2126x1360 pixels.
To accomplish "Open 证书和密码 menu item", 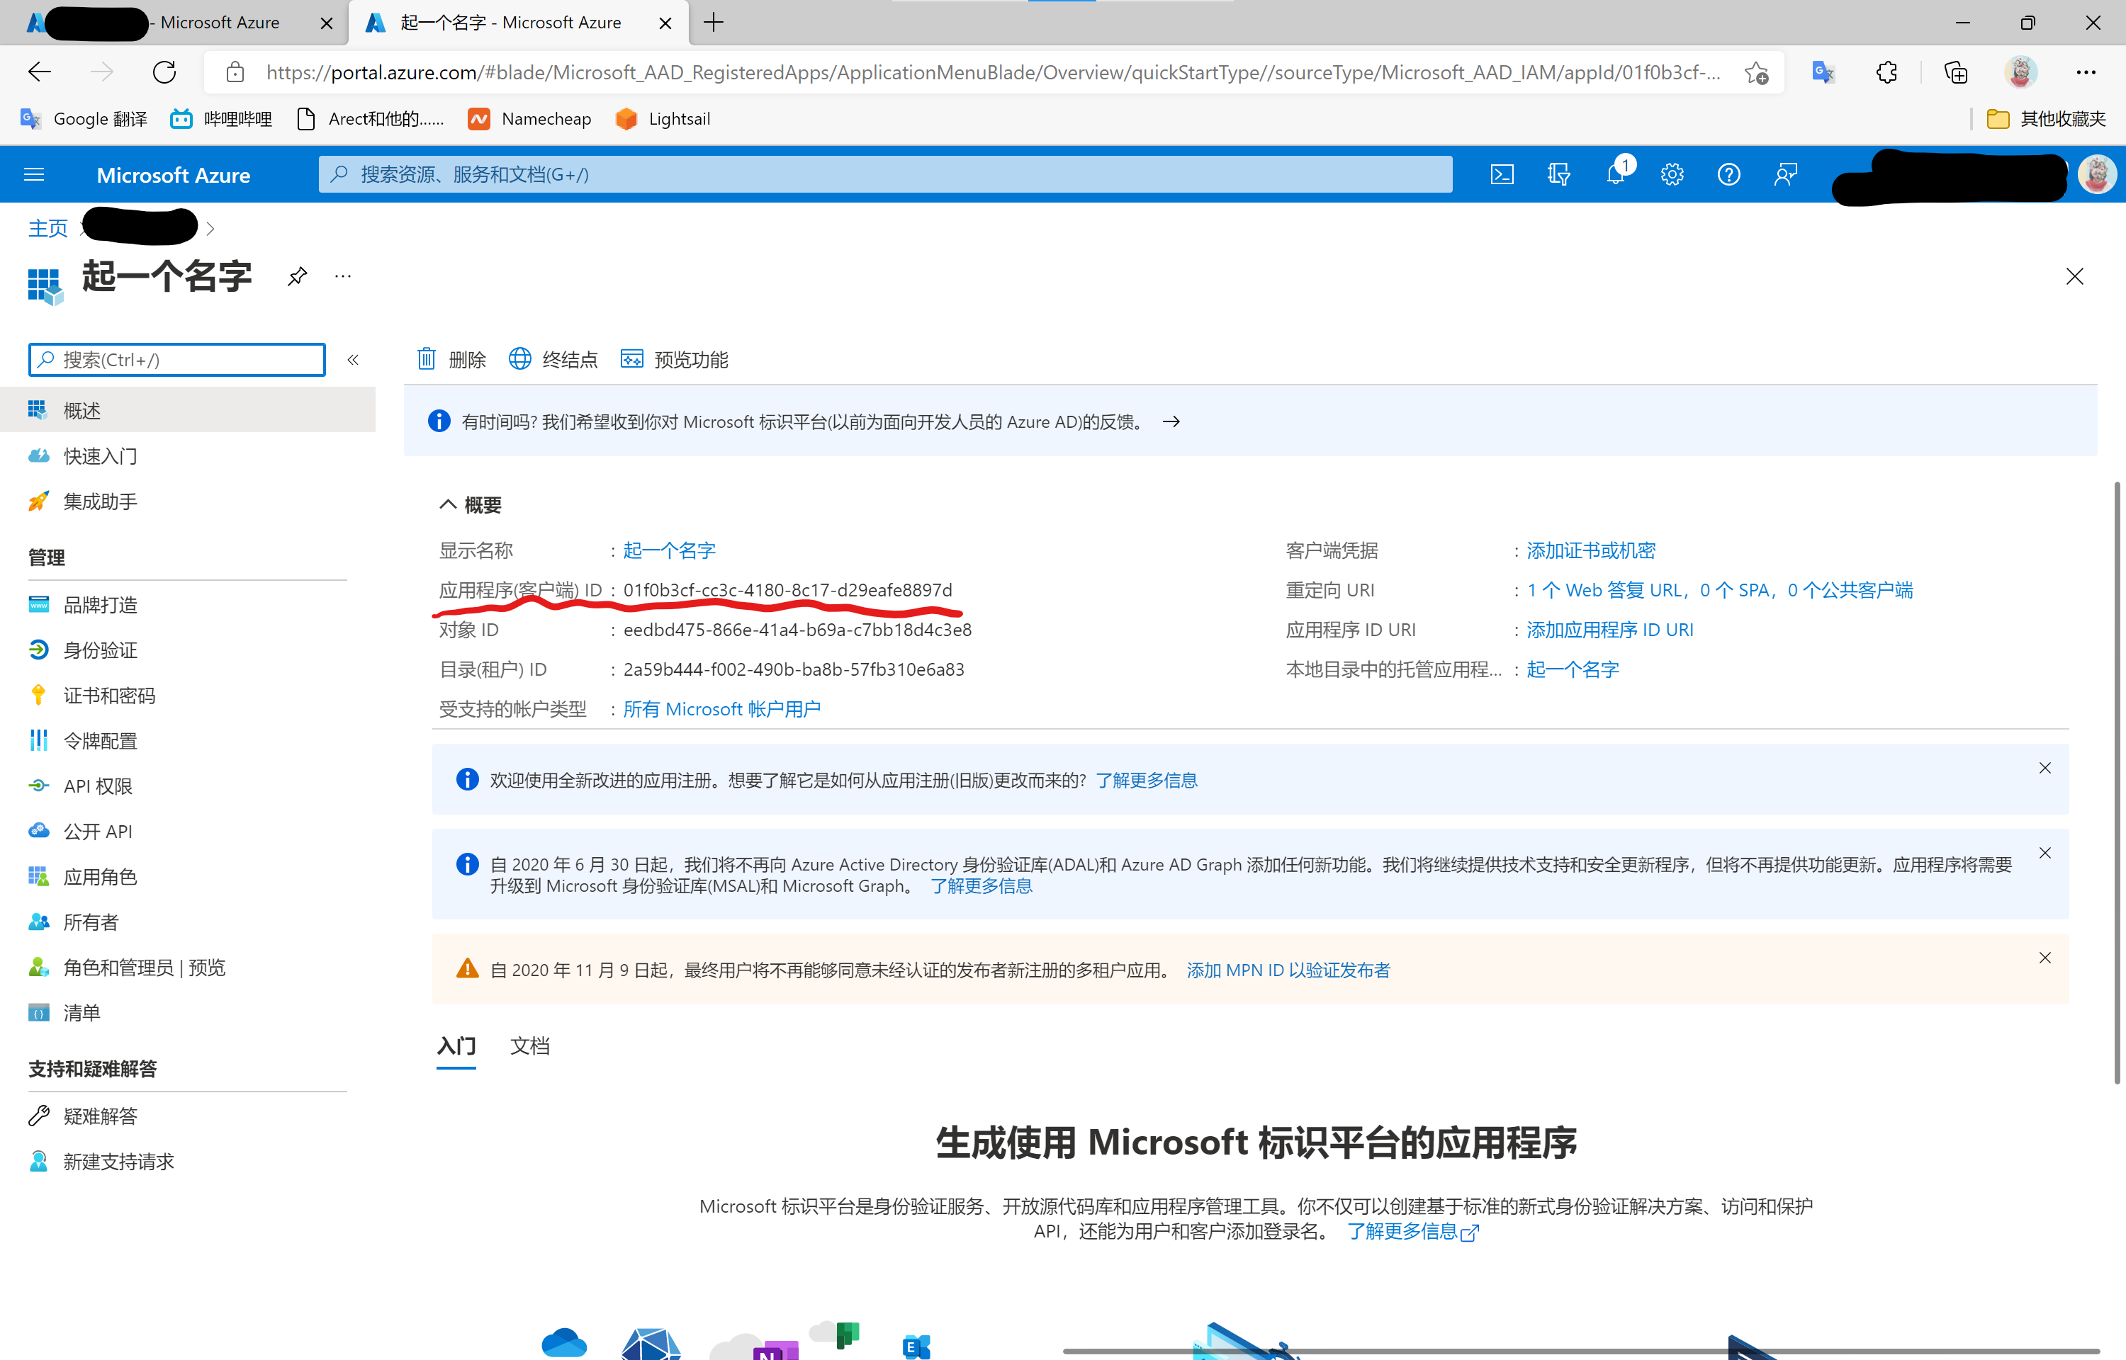I will pyautogui.click(x=187, y=695).
